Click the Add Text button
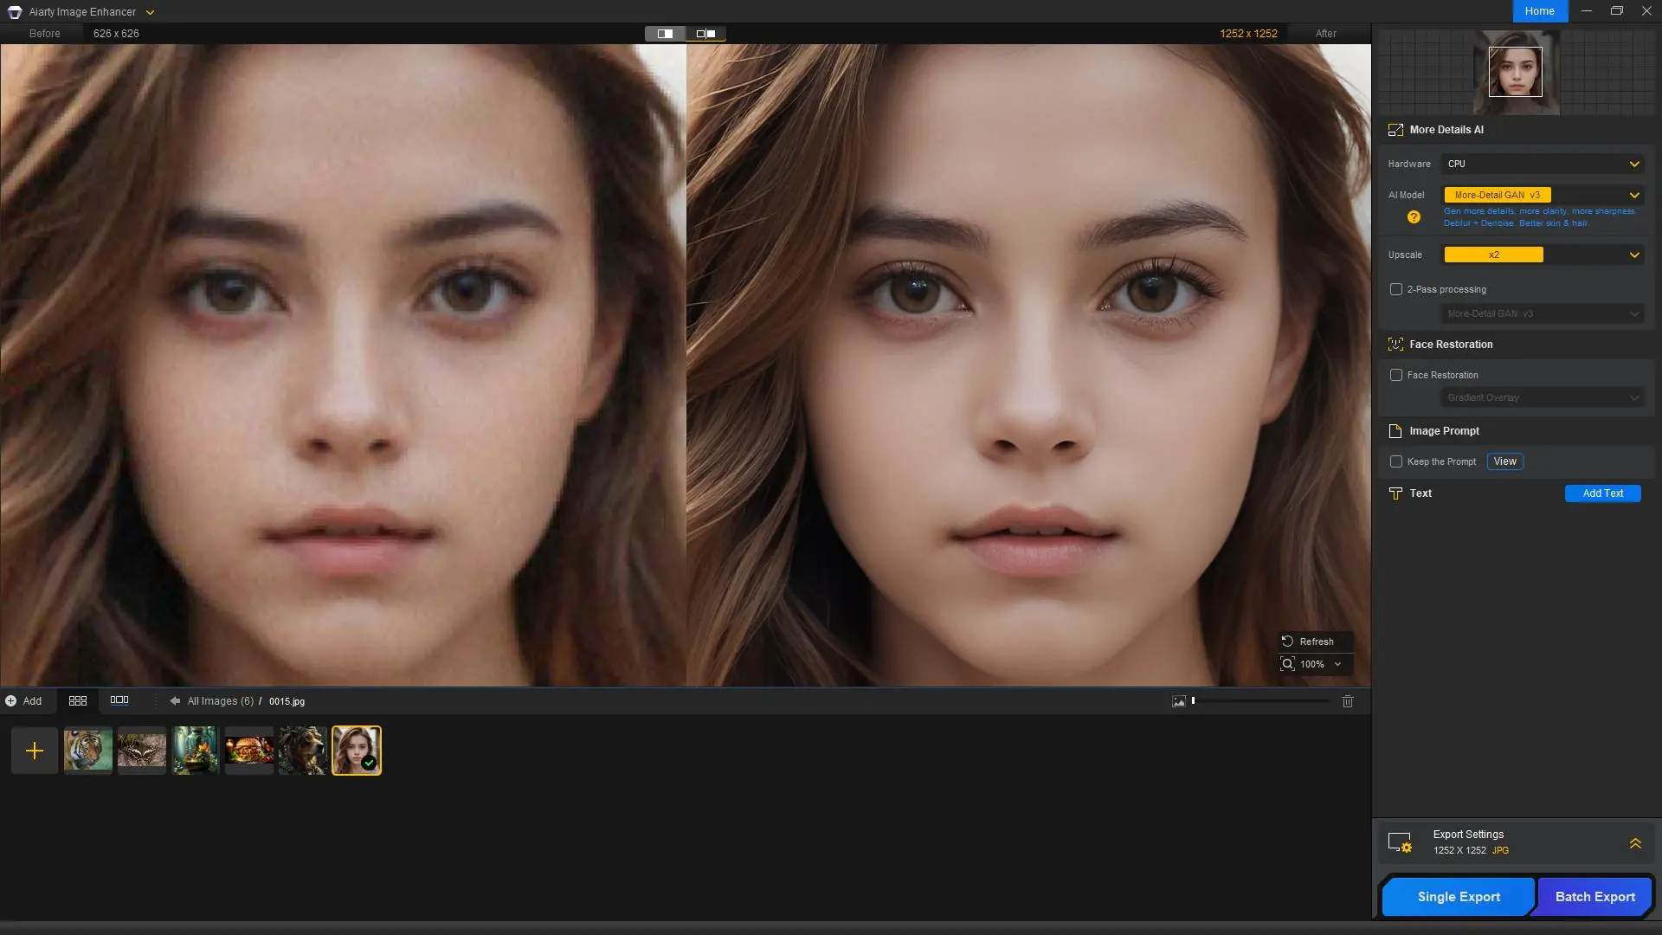This screenshot has height=935, width=1662. (1603, 493)
